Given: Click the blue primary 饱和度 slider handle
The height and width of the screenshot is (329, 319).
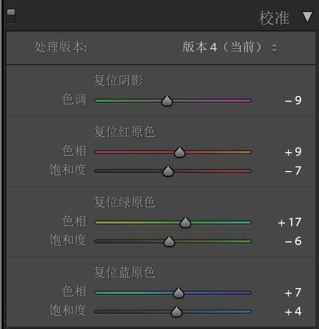Looking at the screenshot, I should pyautogui.click(x=177, y=312).
